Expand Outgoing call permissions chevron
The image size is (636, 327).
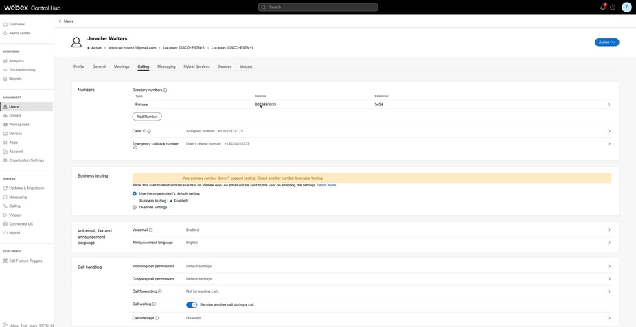tap(609, 279)
